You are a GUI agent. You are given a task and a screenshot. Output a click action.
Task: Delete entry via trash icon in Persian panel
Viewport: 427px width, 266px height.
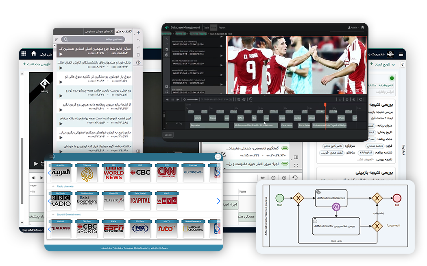tap(138, 55)
